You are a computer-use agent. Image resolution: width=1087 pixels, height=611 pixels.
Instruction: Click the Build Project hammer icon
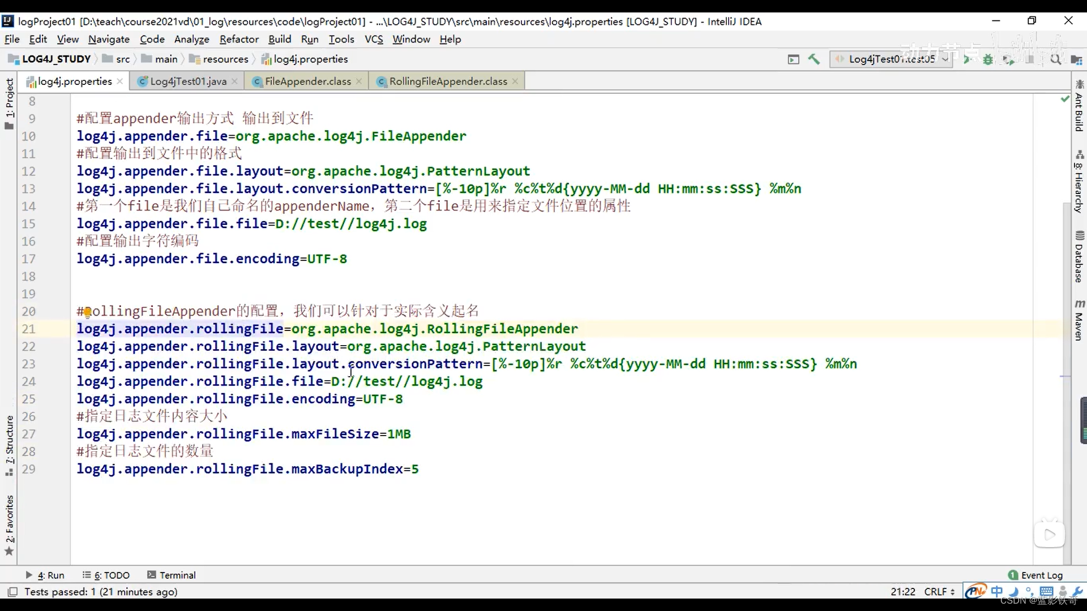pos(814,59)
